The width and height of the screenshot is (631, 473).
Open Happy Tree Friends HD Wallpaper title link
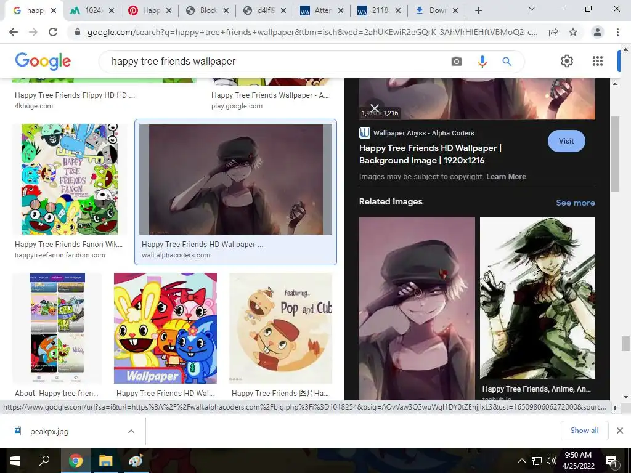coord(430,154)
